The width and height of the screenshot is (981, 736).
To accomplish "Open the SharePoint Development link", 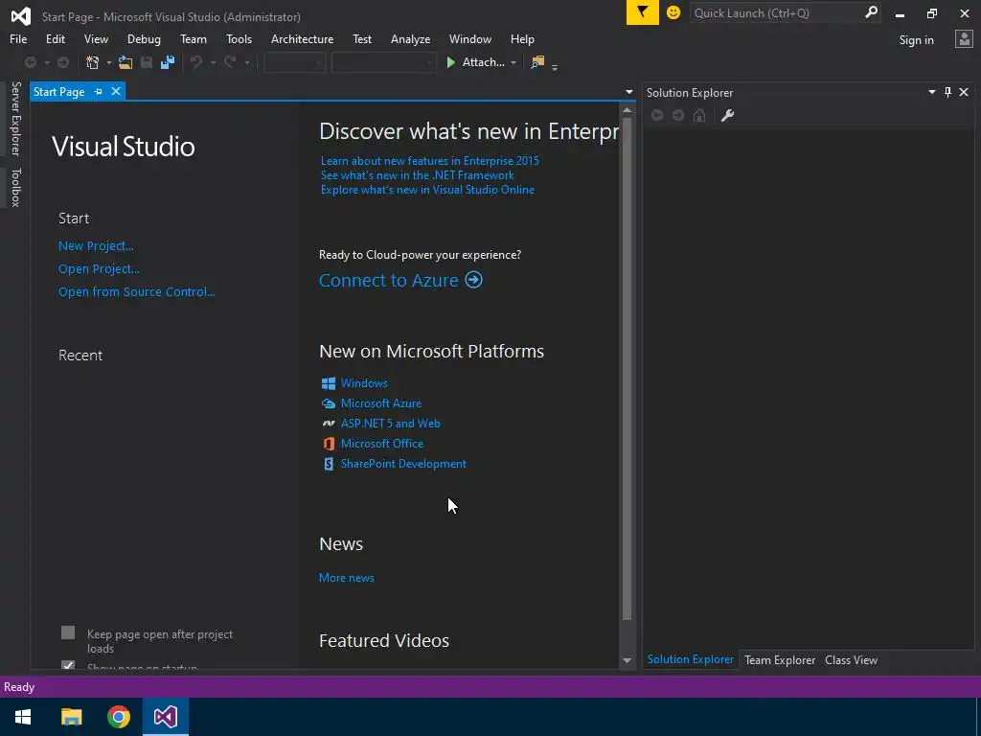I will (403, 464).
